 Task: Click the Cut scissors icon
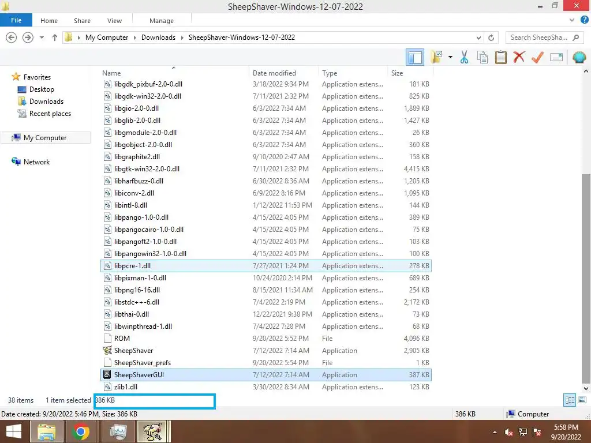pyautogui.click(x=464, y=57)
